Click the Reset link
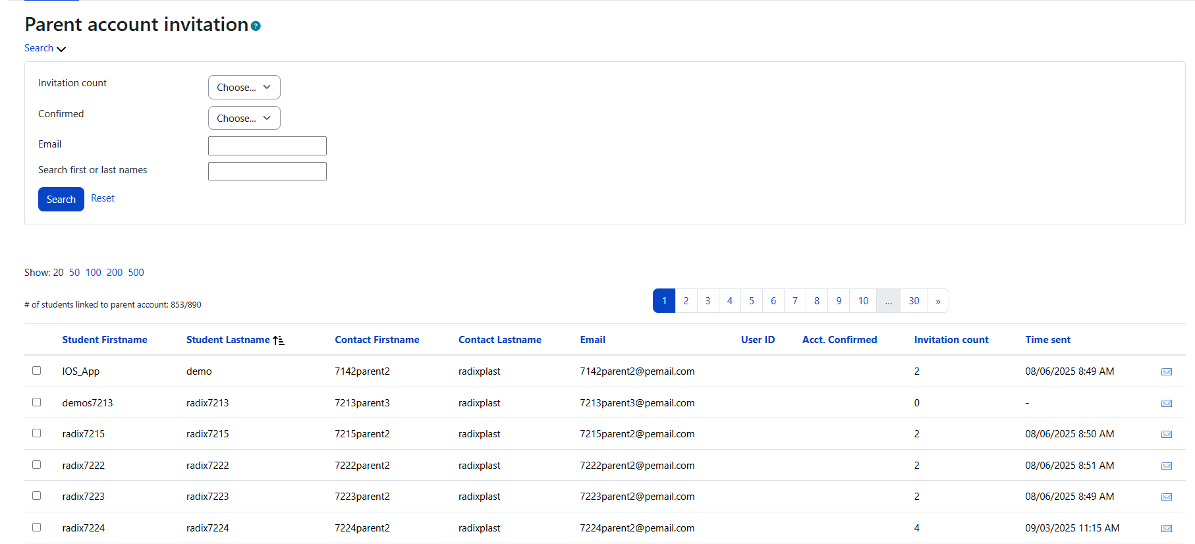Viewport: 1195px width, 544px height. 103,198
